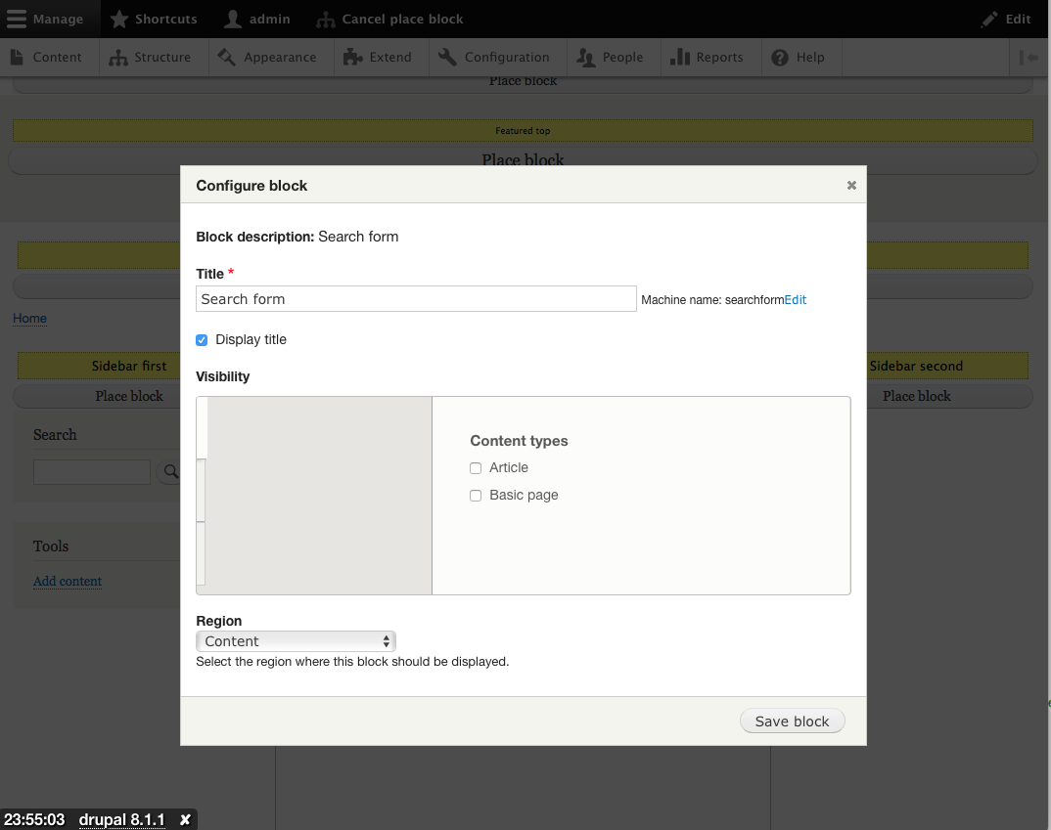Edit the machine name link

796,300
